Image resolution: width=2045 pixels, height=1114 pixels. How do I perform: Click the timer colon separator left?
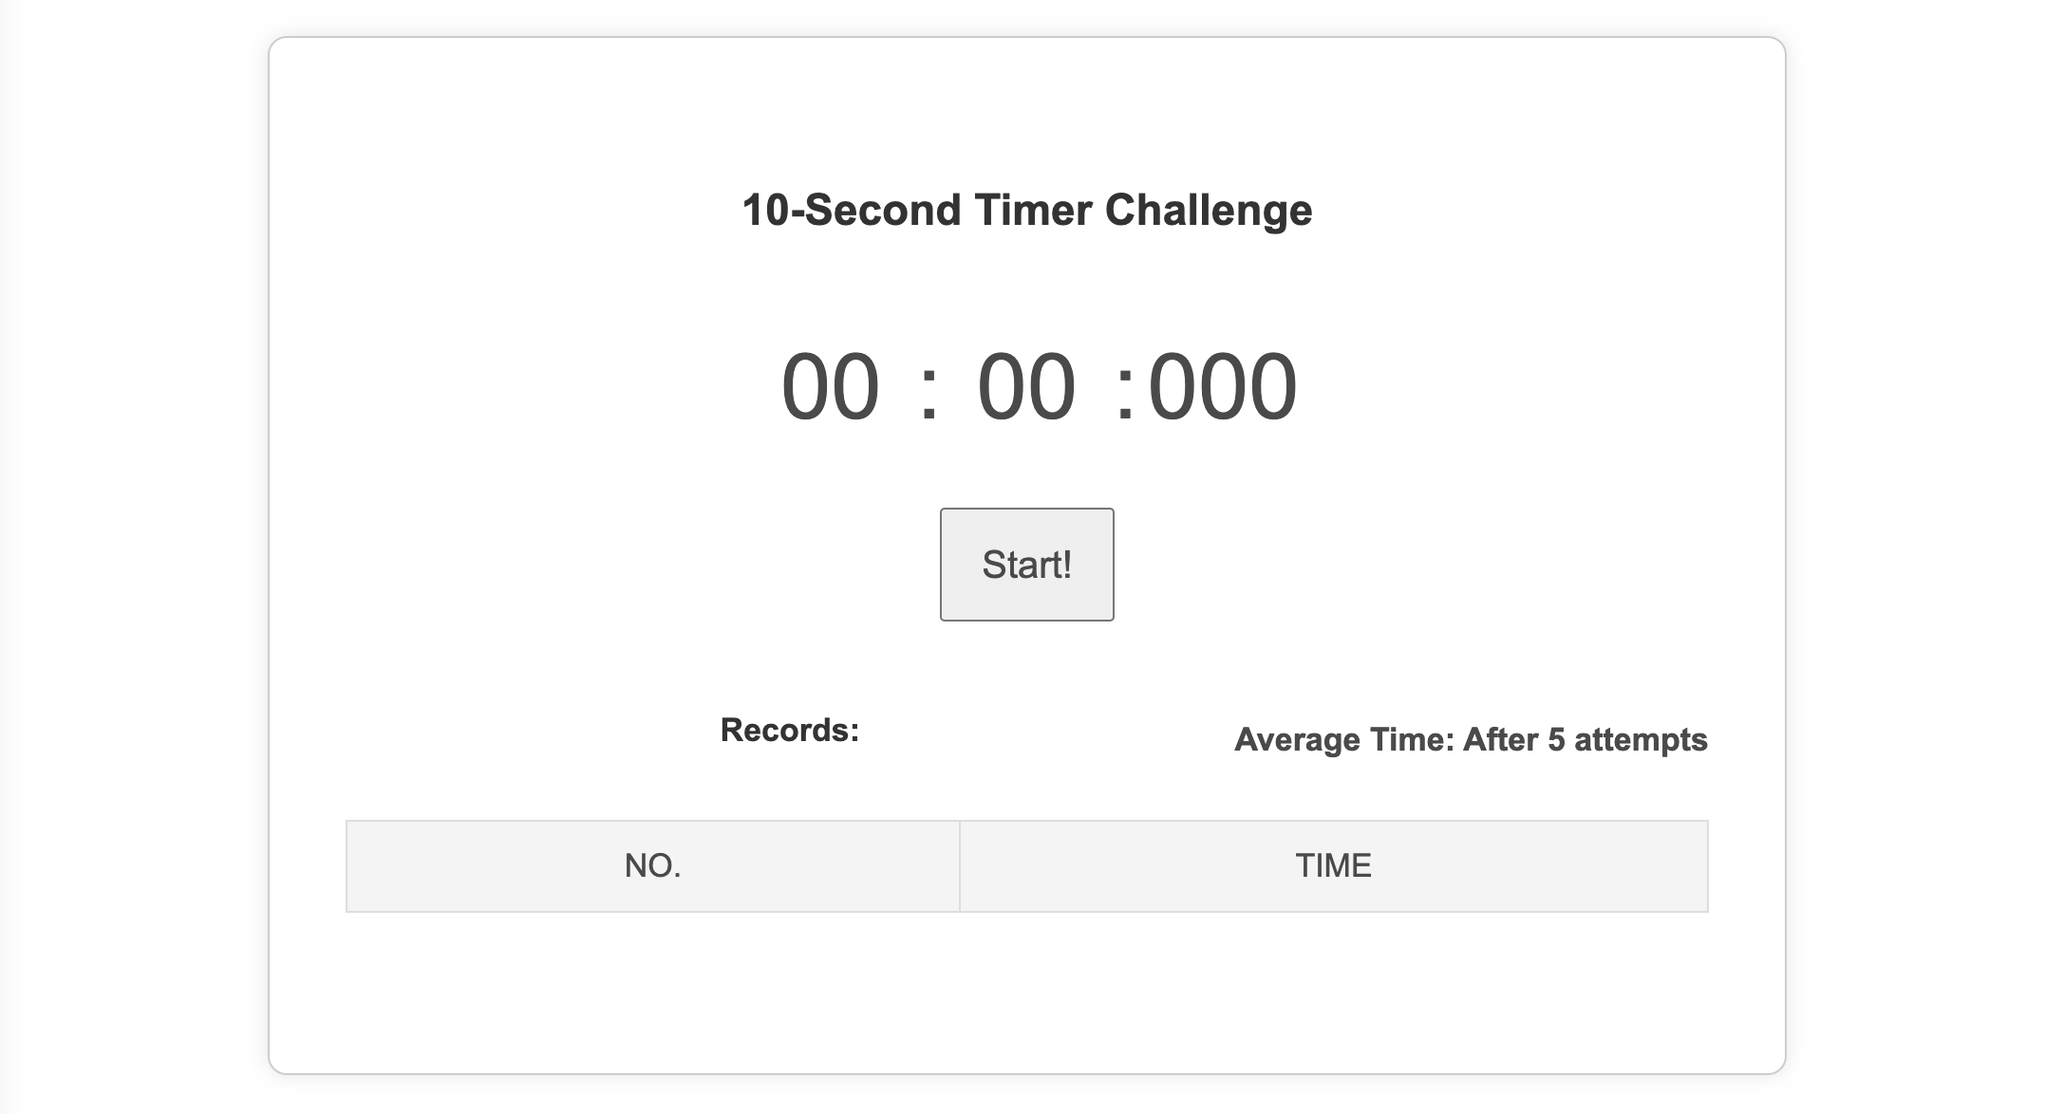(x=932, y=384)
